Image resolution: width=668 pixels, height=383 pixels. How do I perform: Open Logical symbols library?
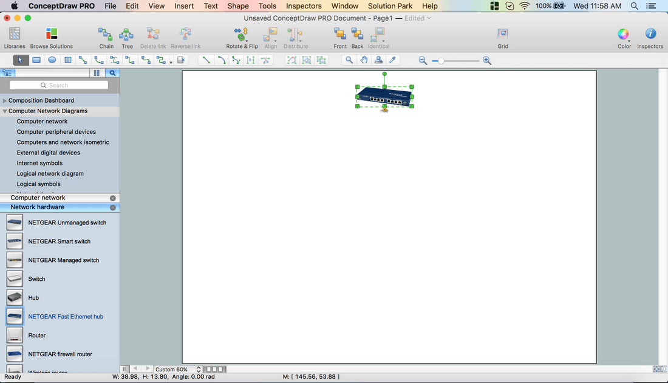39,184
